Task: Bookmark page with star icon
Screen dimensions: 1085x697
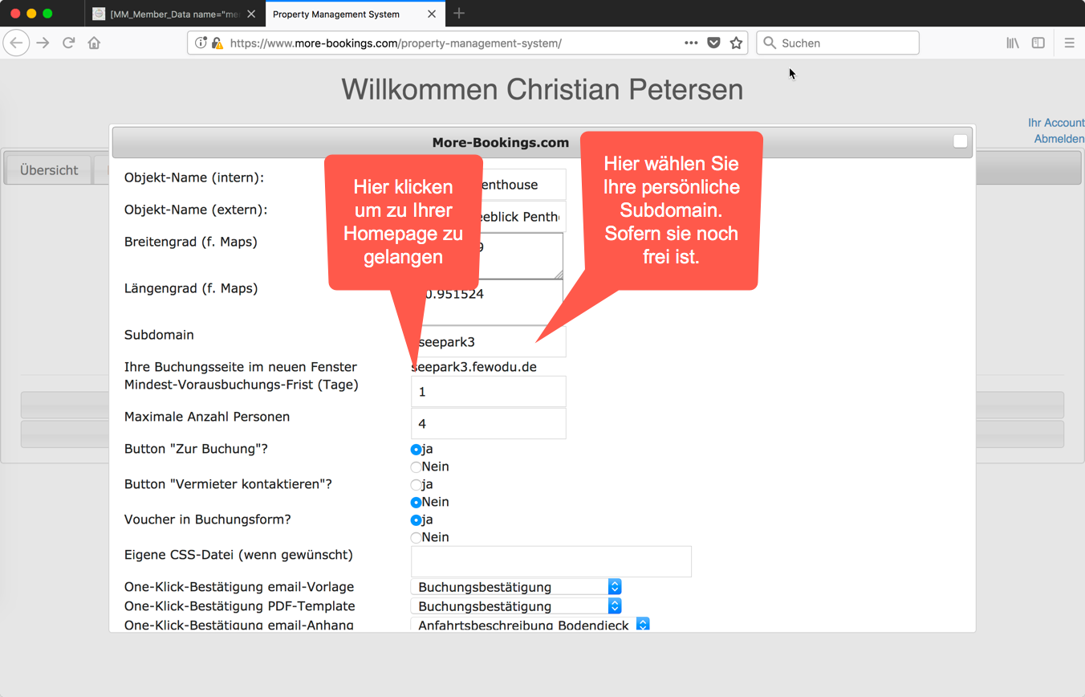Action: pyautogui.click(x=736, y=43)
